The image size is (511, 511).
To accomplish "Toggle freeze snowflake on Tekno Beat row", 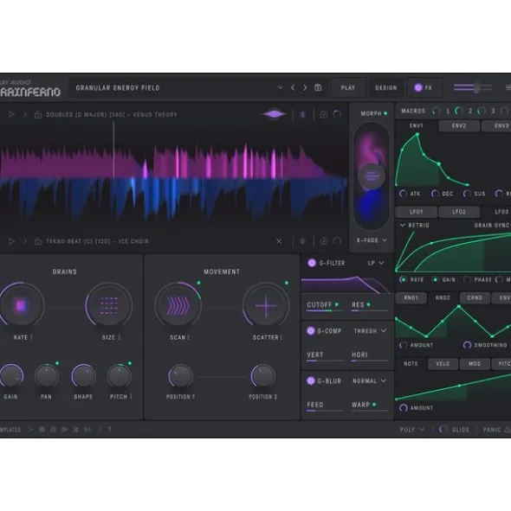I will click(302, 241).
